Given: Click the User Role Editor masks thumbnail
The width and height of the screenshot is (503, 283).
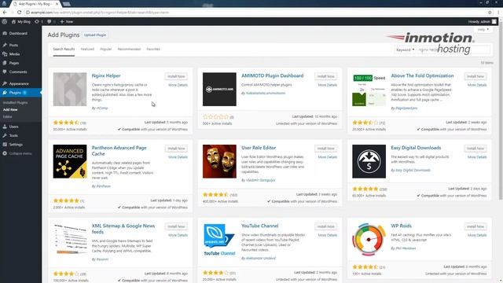Looking at the screenshot, I should click(219, 161).
